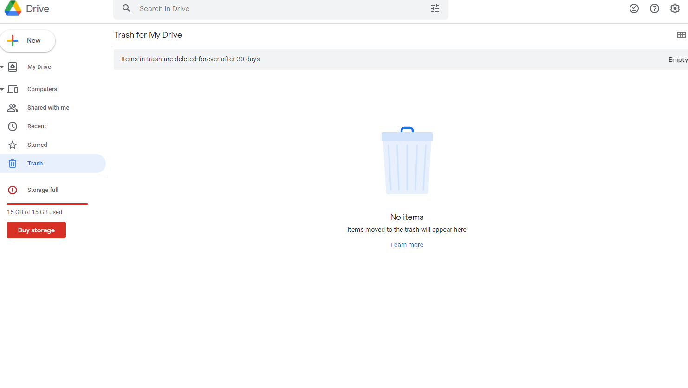Open the search filter options icon

pyautogui.click(x=435, y=8)
